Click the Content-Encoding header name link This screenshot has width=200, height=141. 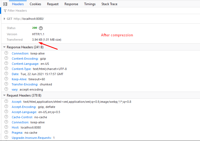(x=25, y=59)
